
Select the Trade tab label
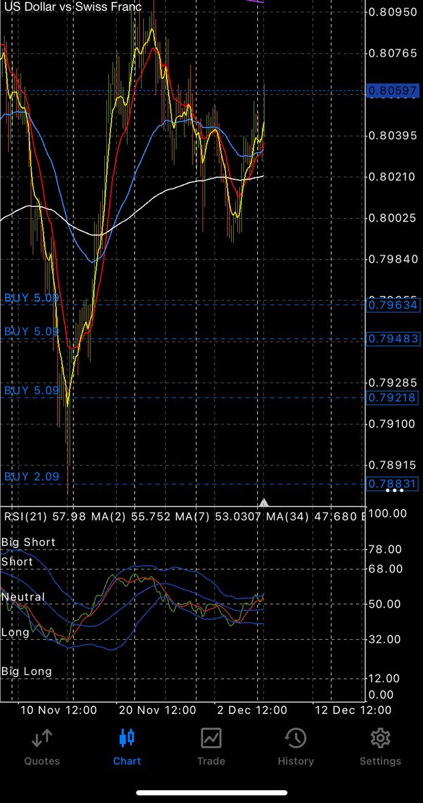point(210,761)
